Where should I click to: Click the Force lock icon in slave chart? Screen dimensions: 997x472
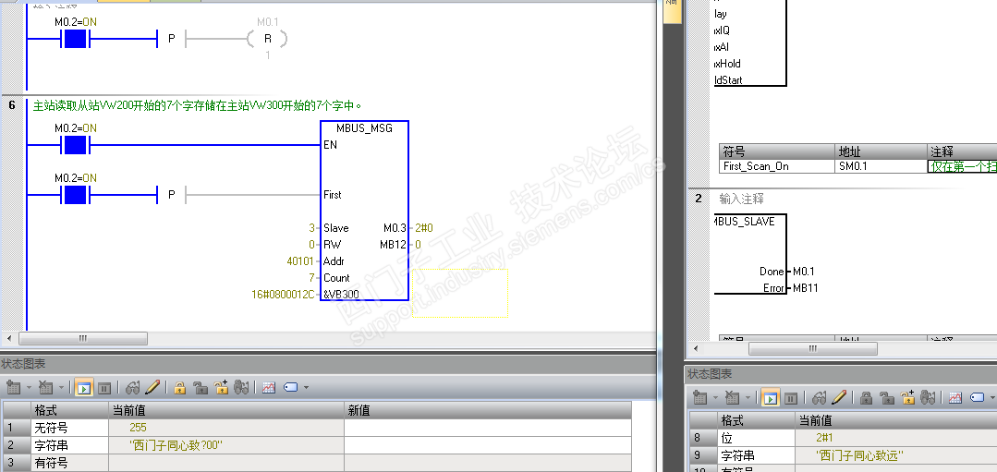click(866, 398)
